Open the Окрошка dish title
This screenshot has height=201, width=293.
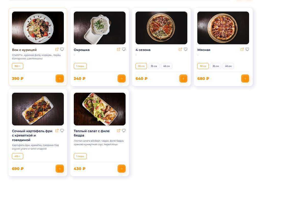pos(82,50)
